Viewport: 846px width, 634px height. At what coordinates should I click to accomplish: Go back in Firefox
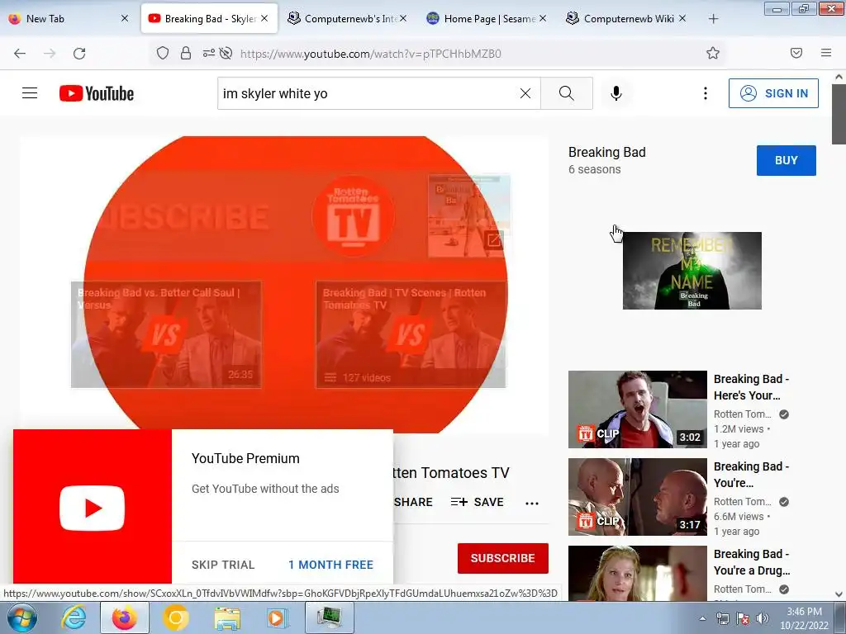pos(20,53)
